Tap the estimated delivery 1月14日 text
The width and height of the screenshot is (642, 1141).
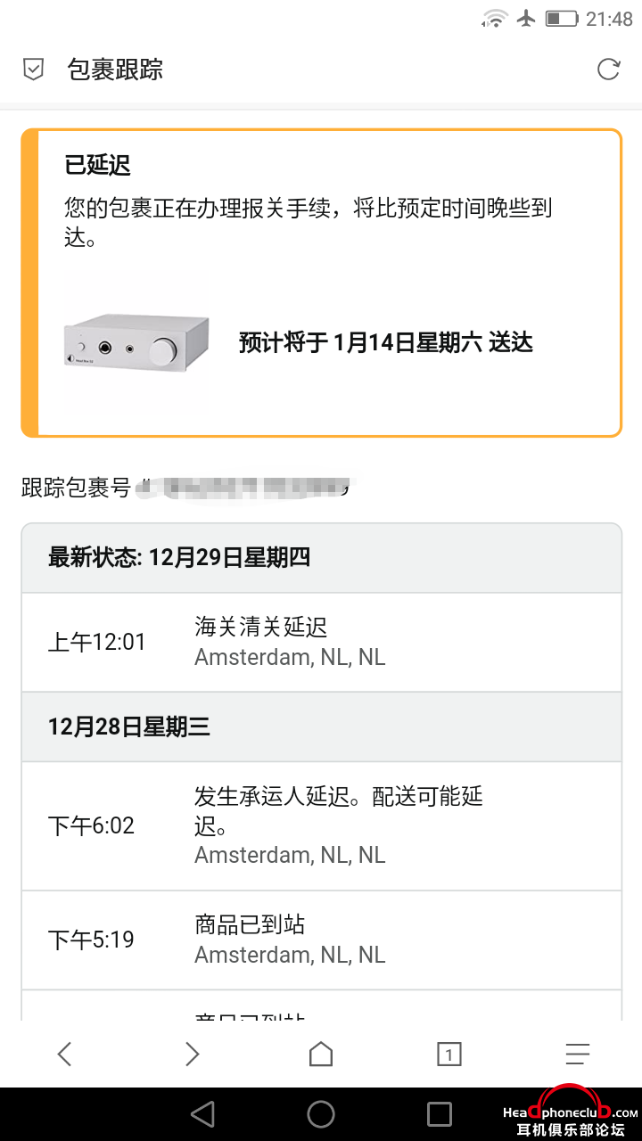(x=386, y=342)
